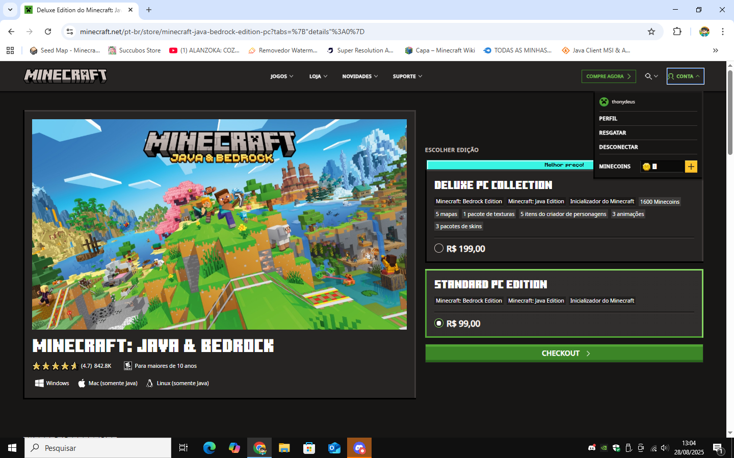The image size is (734, 458).
Task: Expand the NOVIDADES navigation dropdown
Action: (x=360, y=76)
